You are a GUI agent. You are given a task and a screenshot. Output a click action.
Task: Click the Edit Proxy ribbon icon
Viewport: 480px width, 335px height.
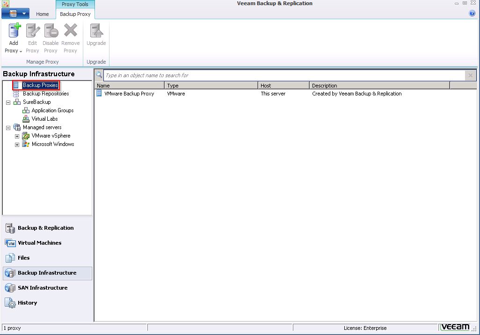coord(32,31)
